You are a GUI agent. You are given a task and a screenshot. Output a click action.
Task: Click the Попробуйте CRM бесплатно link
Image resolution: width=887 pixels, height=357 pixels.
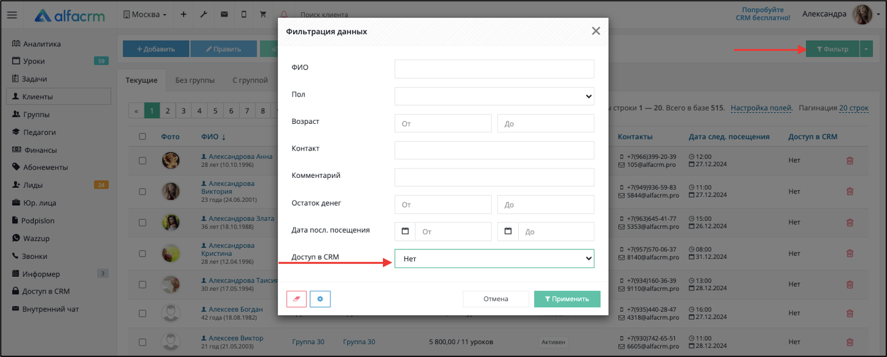(x=762, y=14)
